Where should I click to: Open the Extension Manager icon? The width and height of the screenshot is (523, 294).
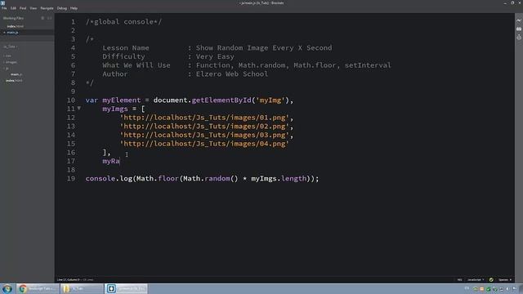pos(519,29)
